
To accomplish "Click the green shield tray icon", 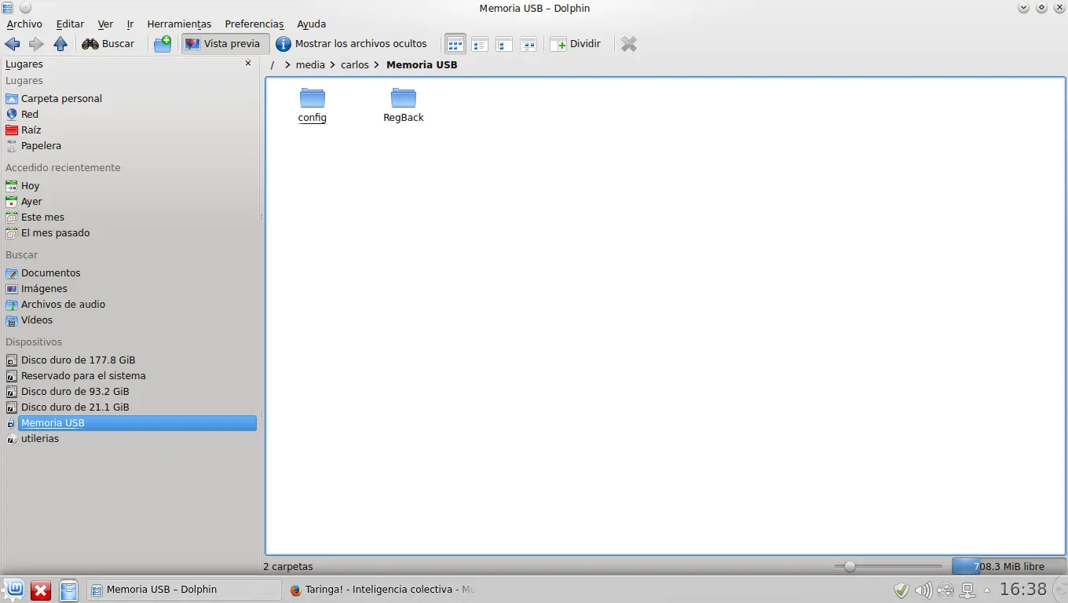I will (x=902, y=590).
